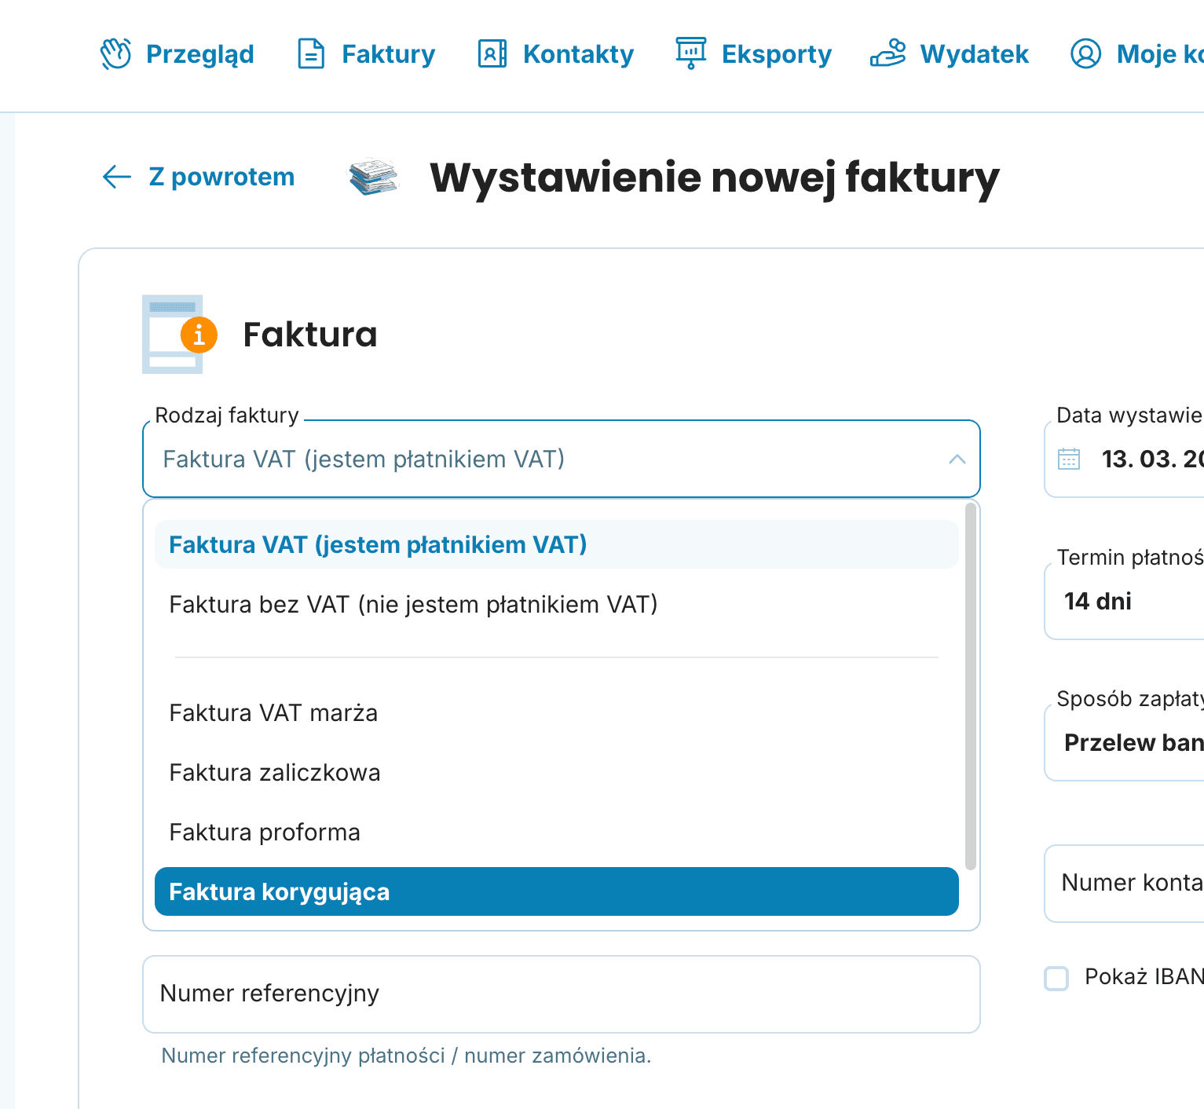This screenshot has width=1204, height=1109.
Task: Click the hand with coins Wydatek icon
Action: click(x=887, y=53)
